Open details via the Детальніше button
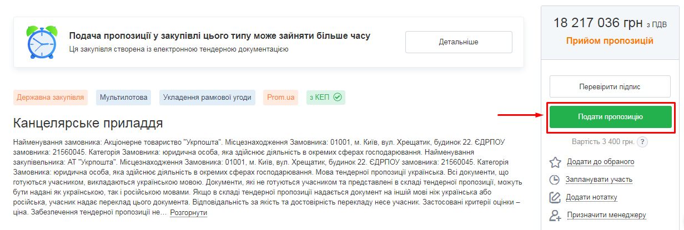The width and height of the screenshot is (684, 230). (x=459, y=42)
